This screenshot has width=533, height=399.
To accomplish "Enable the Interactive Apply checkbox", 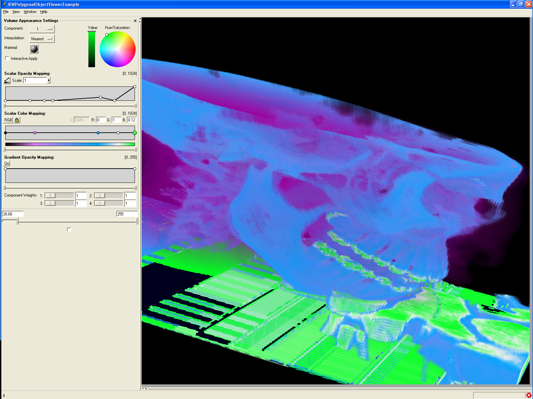I will [7, 59].
